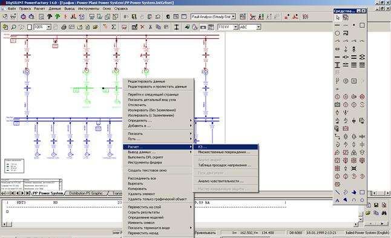The image size is (391, 238).
Task: Select the ground symbol element in the palette
Action: point(354,121)
